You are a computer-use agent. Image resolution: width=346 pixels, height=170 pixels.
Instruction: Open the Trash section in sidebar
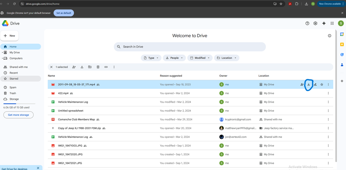click(x=12, y=93)
